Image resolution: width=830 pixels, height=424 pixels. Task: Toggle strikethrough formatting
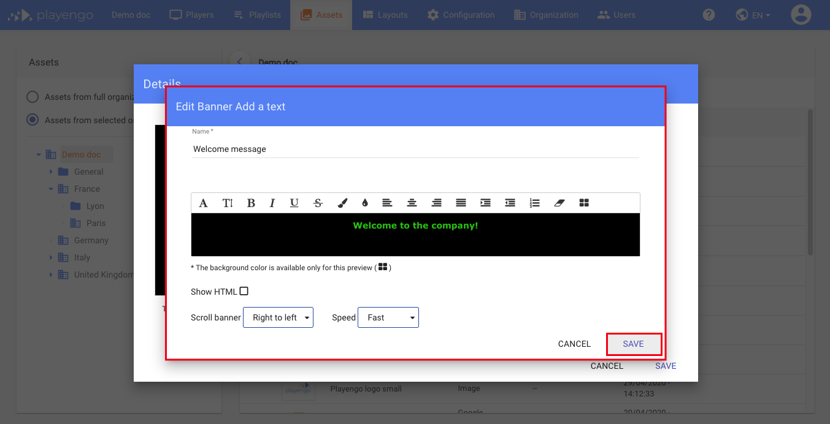point(318,203)
